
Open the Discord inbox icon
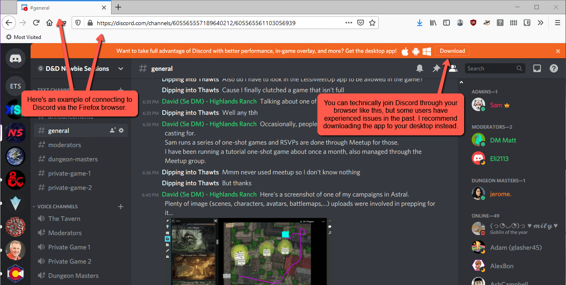tap(537, 68)
